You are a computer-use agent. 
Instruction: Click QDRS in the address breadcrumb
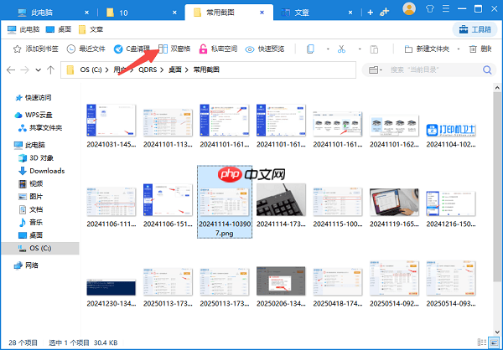[x=148, y=69]
